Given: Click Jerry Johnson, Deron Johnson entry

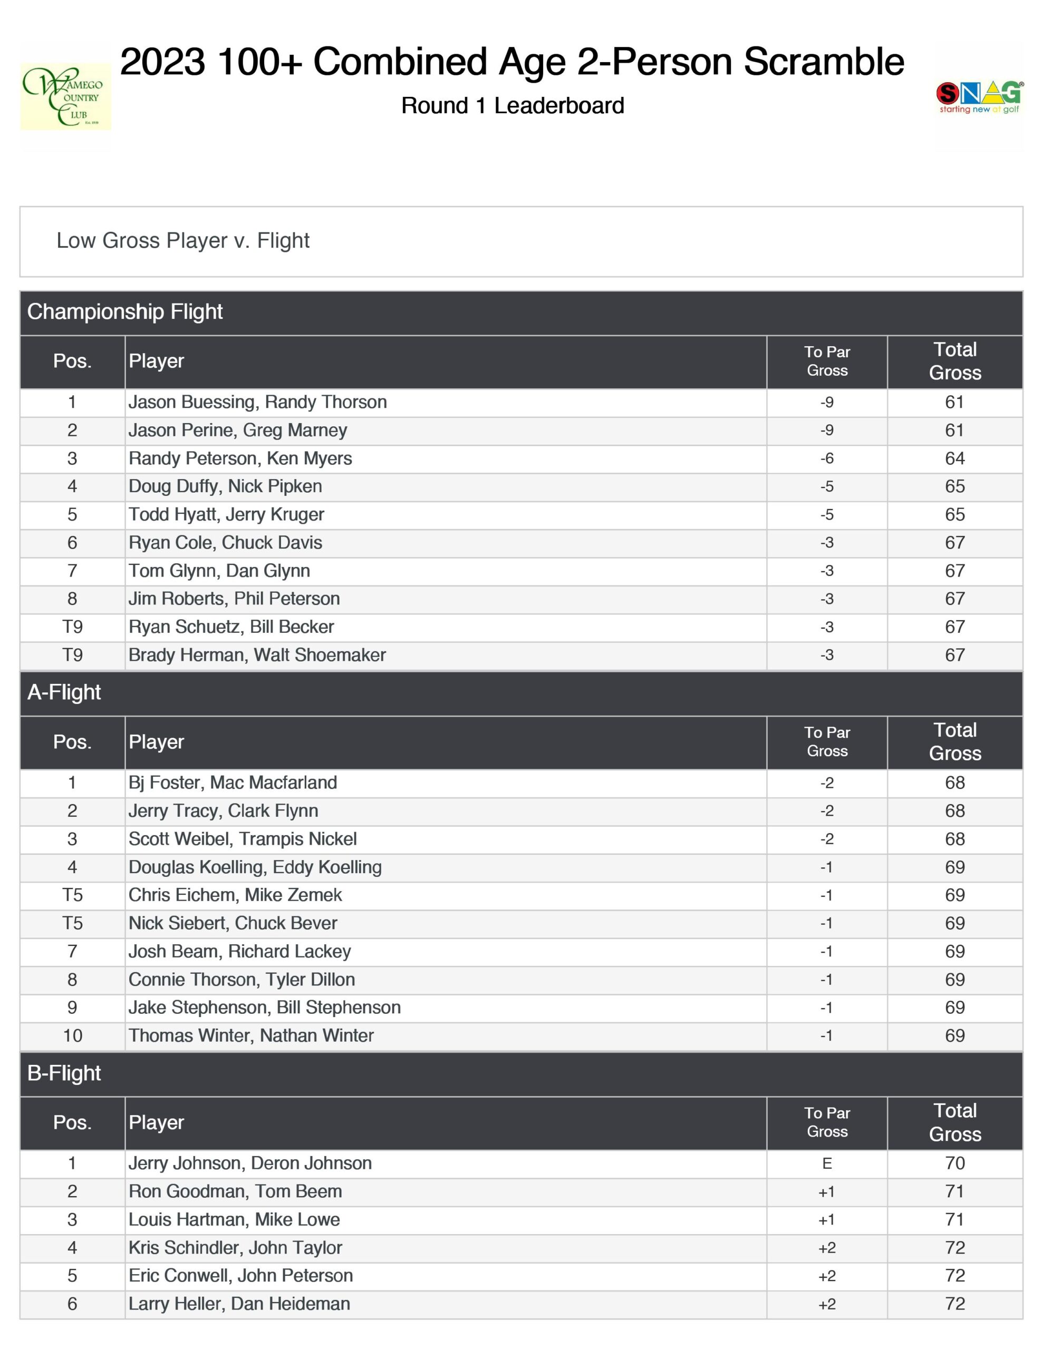Looking at the screenshot, I should (x=250, y=1163).
